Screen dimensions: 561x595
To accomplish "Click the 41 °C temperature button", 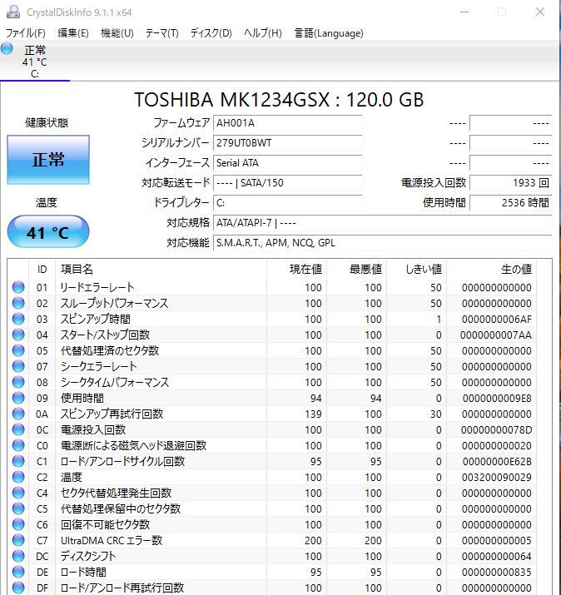I will tap(48, 231).
